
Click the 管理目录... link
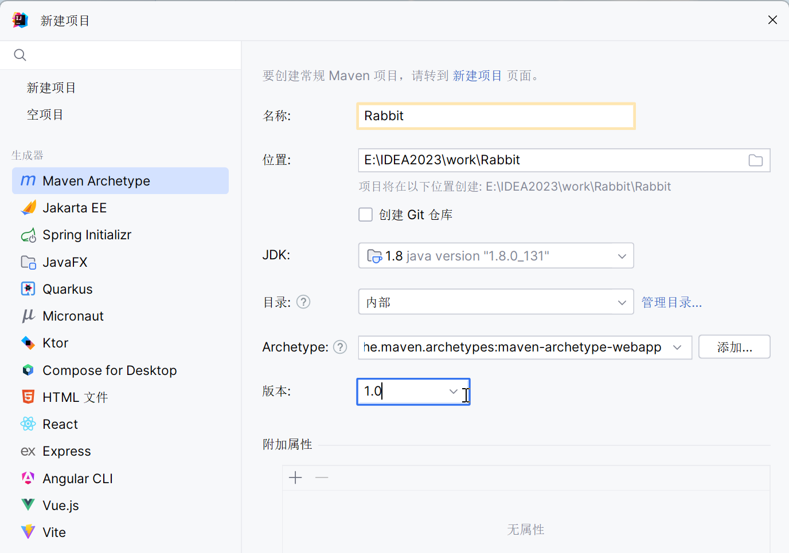pyautogui.click(x=671, y=302)
